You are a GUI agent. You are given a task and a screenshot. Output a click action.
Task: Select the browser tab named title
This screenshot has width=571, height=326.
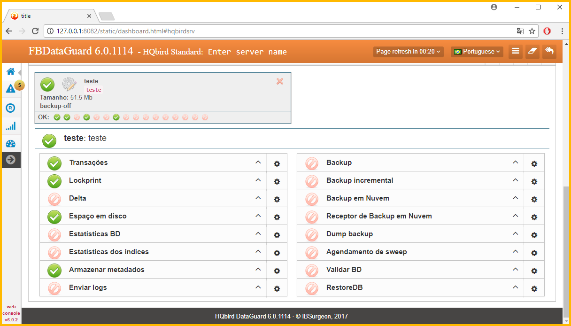point(51,16)
